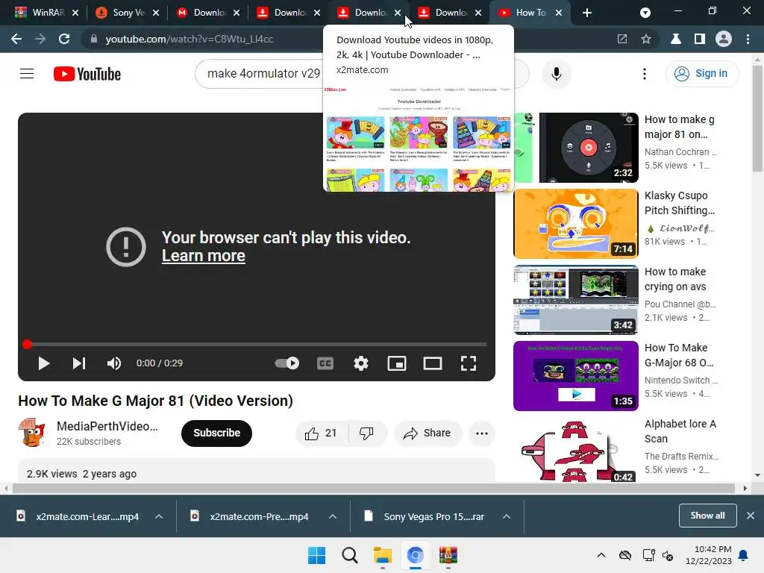Skip to the next video
764x573 pixels.
pos(79,363)
